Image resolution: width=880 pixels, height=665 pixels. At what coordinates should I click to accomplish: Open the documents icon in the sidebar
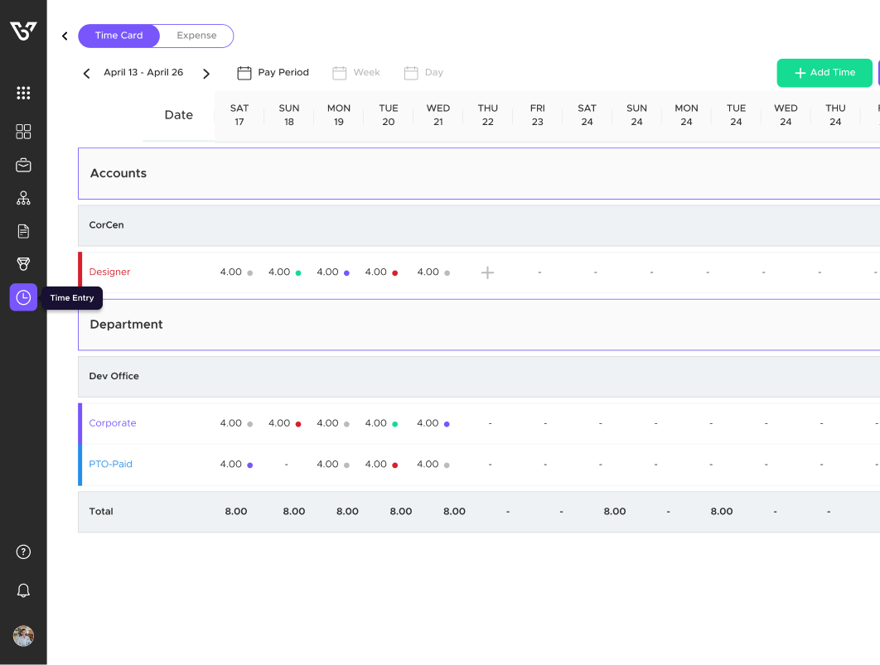click(23, 231)
